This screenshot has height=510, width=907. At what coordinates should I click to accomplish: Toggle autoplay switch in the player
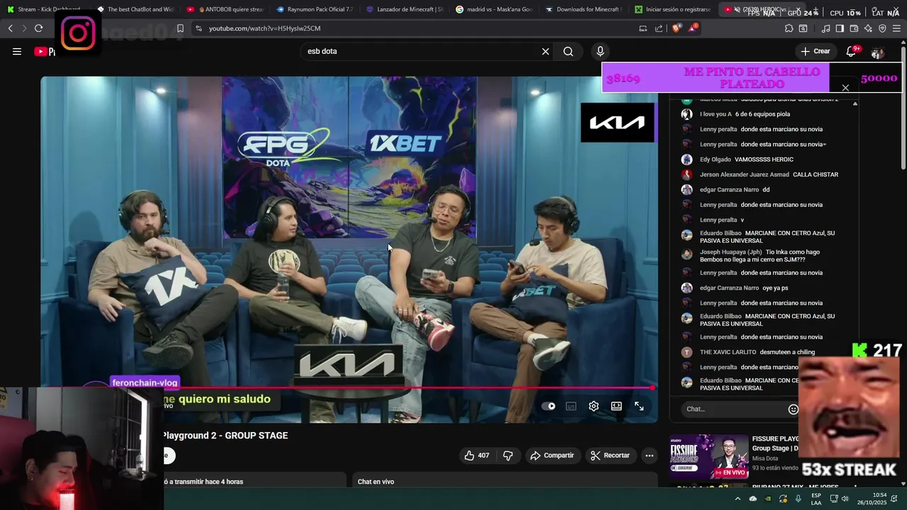pyautogui.click(x=548, y=406)
